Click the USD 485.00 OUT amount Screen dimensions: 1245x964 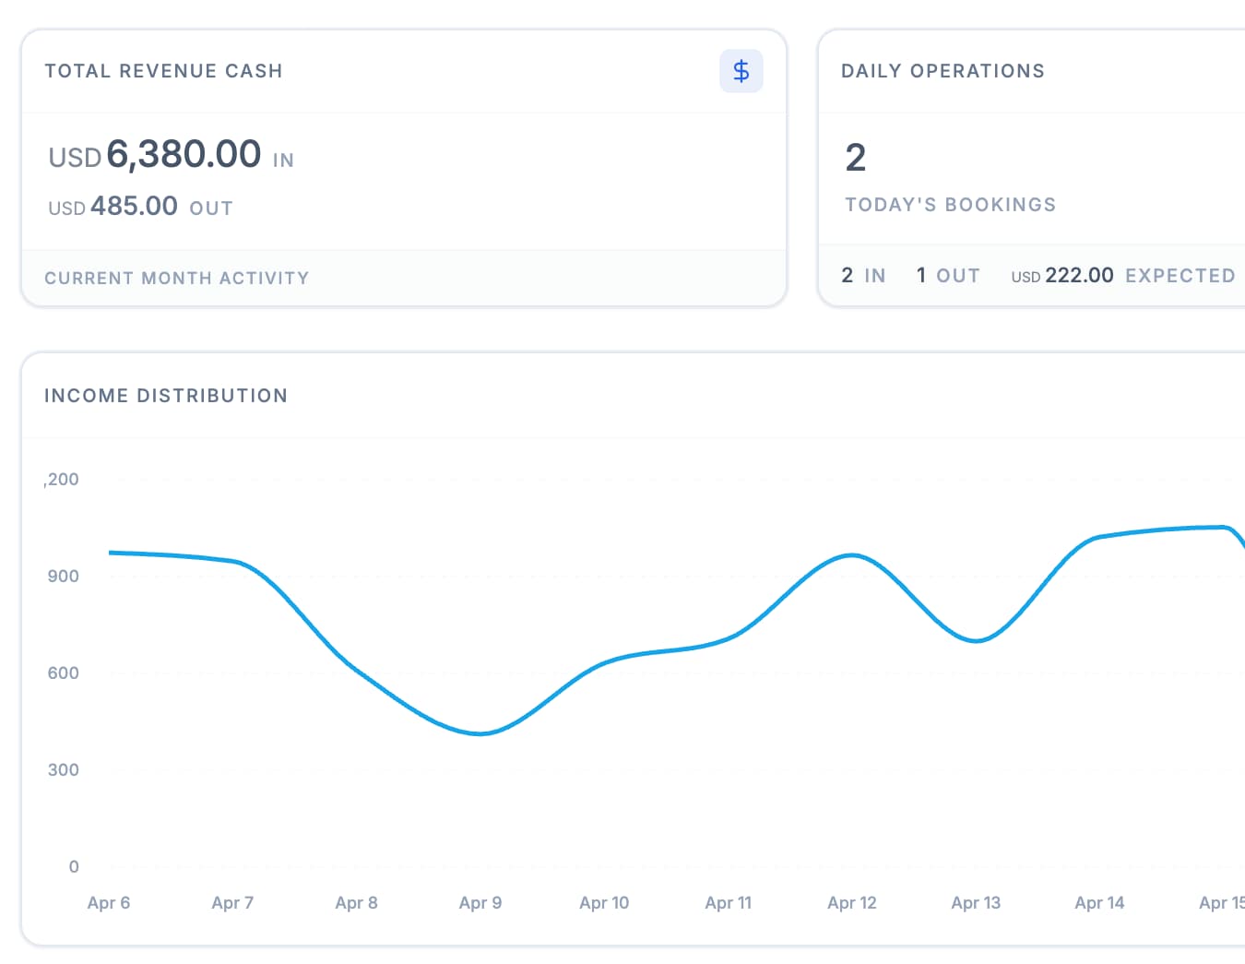[139, 206]
